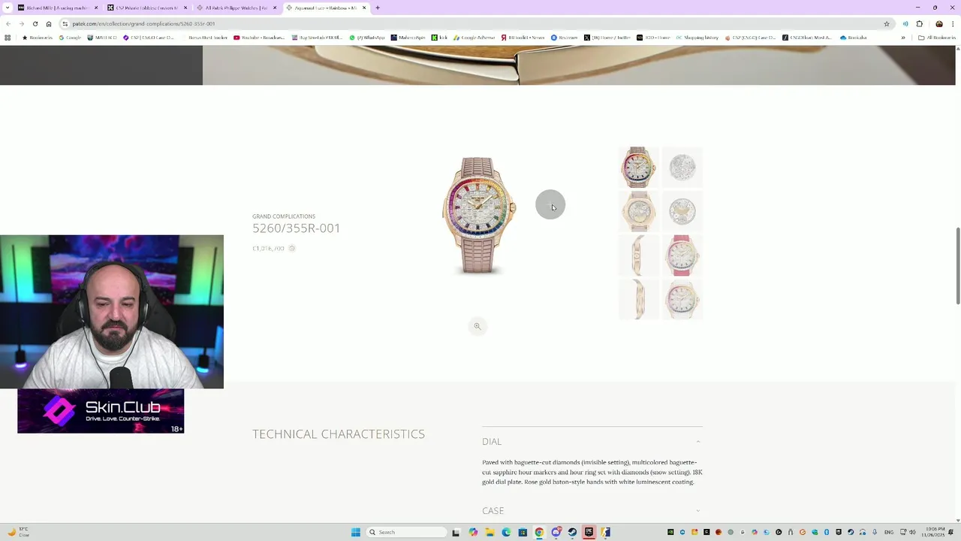Open the Chrome three-dot menu
The width and height of the screenshot is (961, 541).
pyautogui.click(x=952, y=23)
